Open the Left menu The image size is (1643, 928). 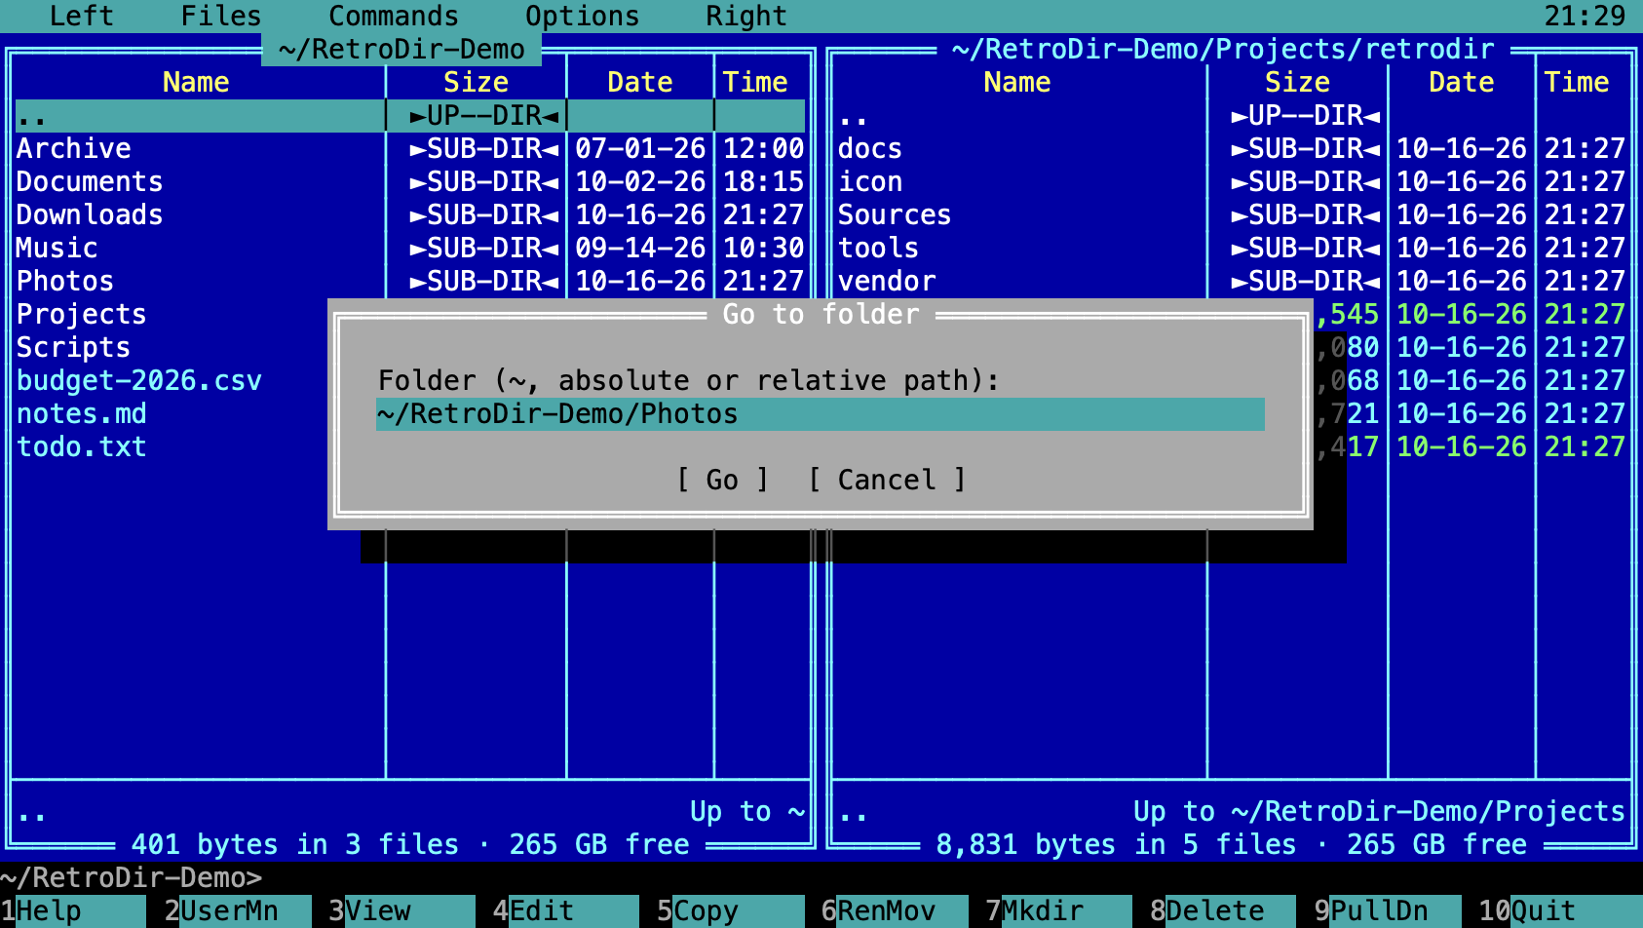[82, 16]
